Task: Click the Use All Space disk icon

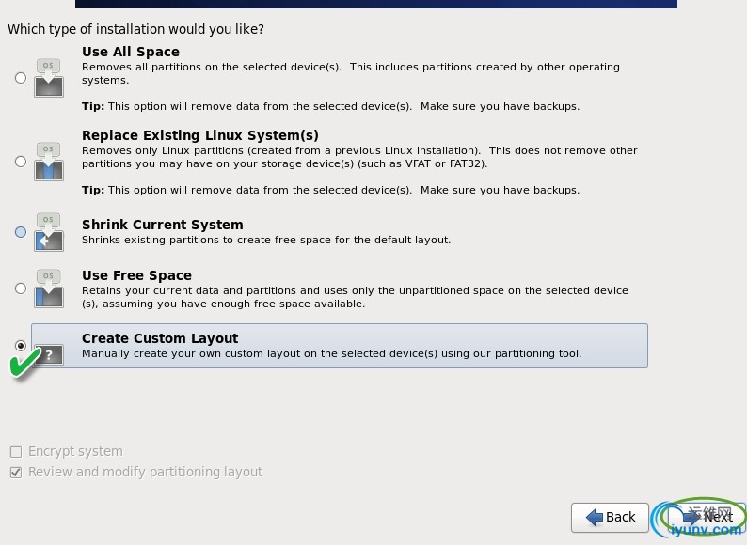Action: coord(49,78)
